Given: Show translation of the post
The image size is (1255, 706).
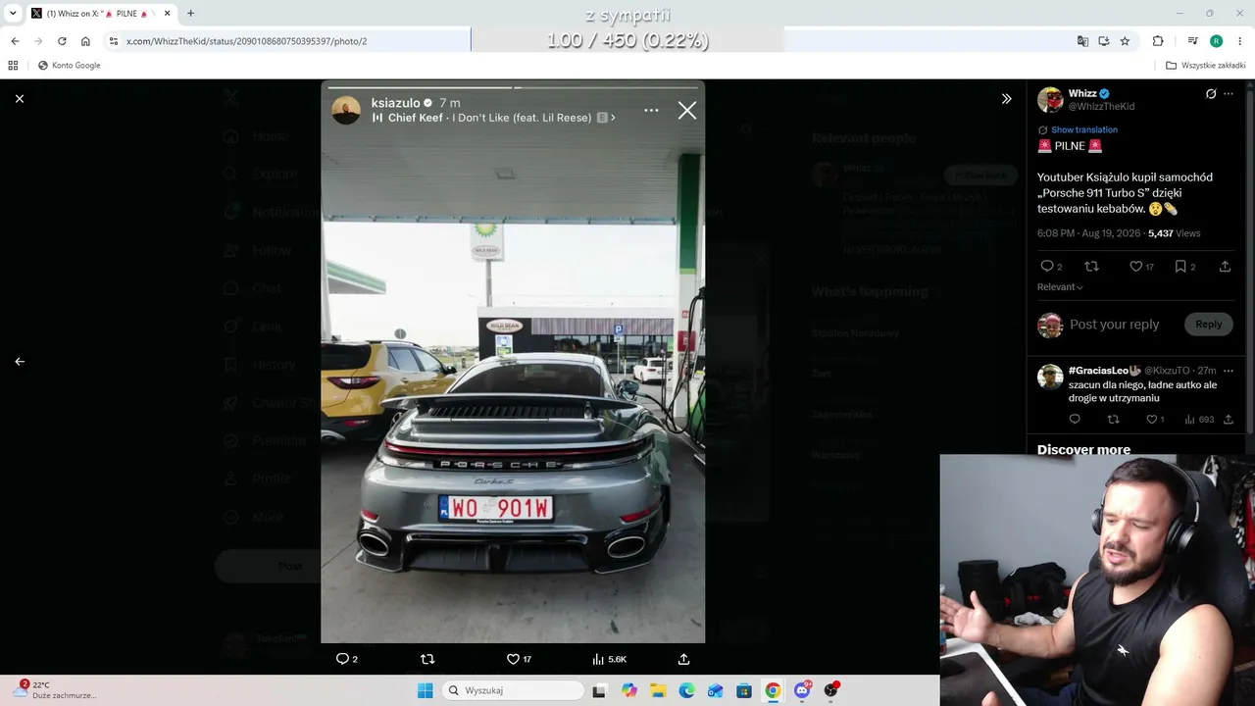Looking at the screenshot, I should (x=1083, y=129).
